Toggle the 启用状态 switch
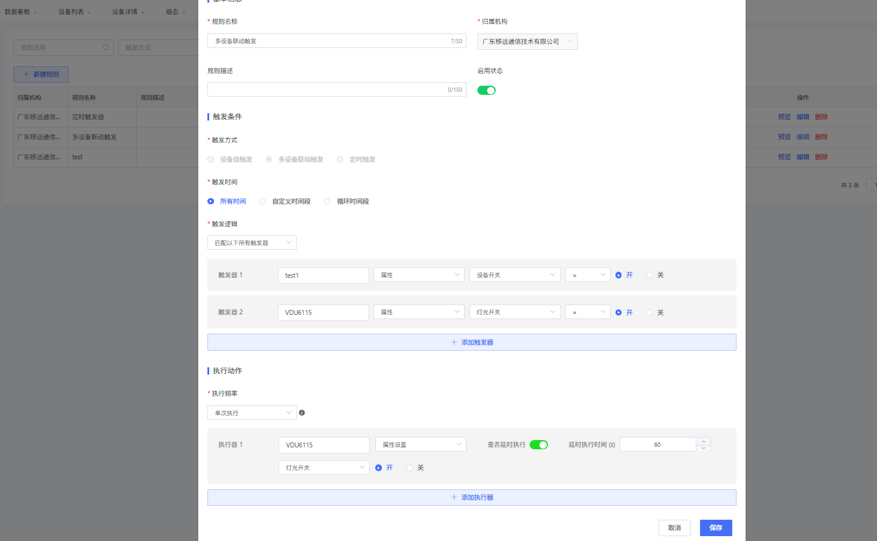 pyautogui.click(x=487, y=91)
